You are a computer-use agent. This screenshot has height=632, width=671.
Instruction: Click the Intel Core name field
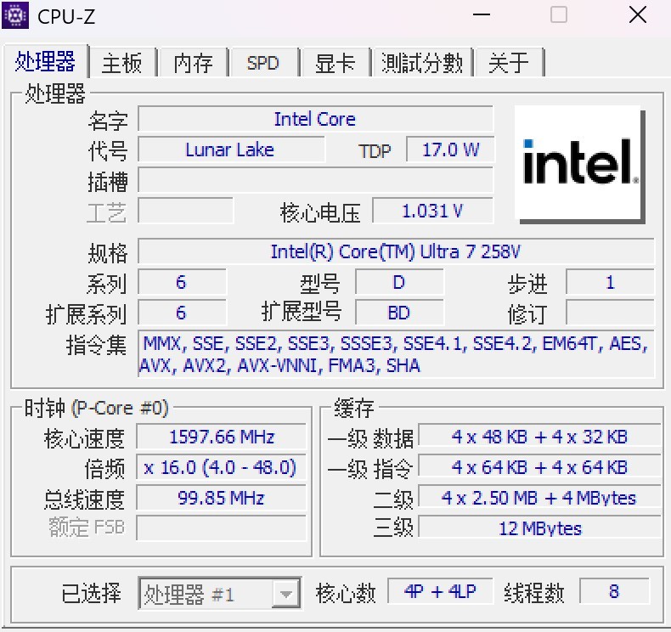[x=315, y=119]
